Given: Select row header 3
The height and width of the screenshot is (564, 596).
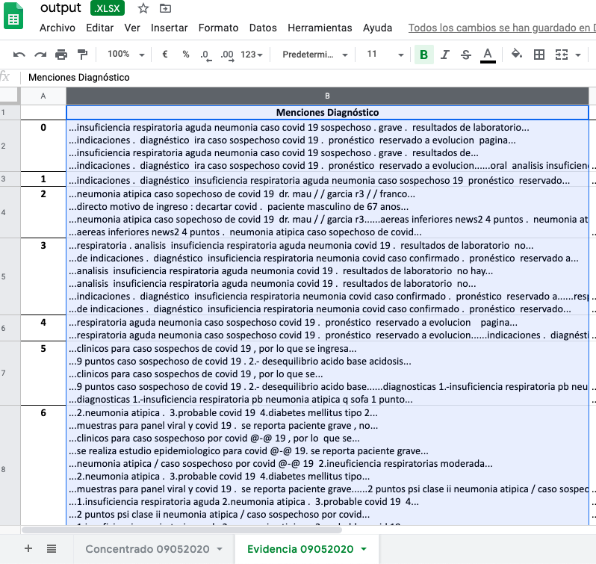Looking at the screenshot, I should 10,179.
